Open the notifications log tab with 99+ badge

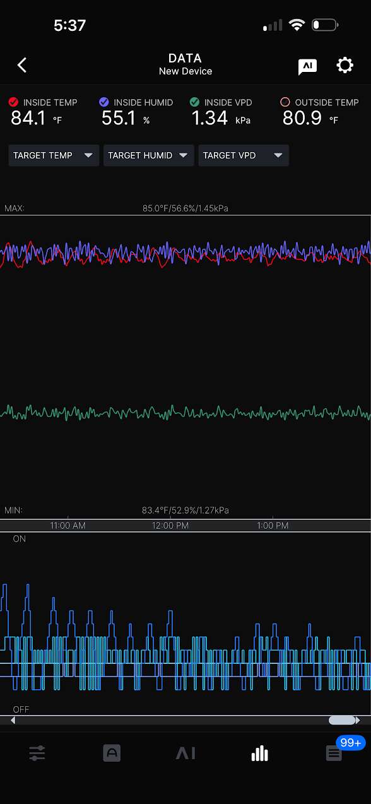click(334, 753)
